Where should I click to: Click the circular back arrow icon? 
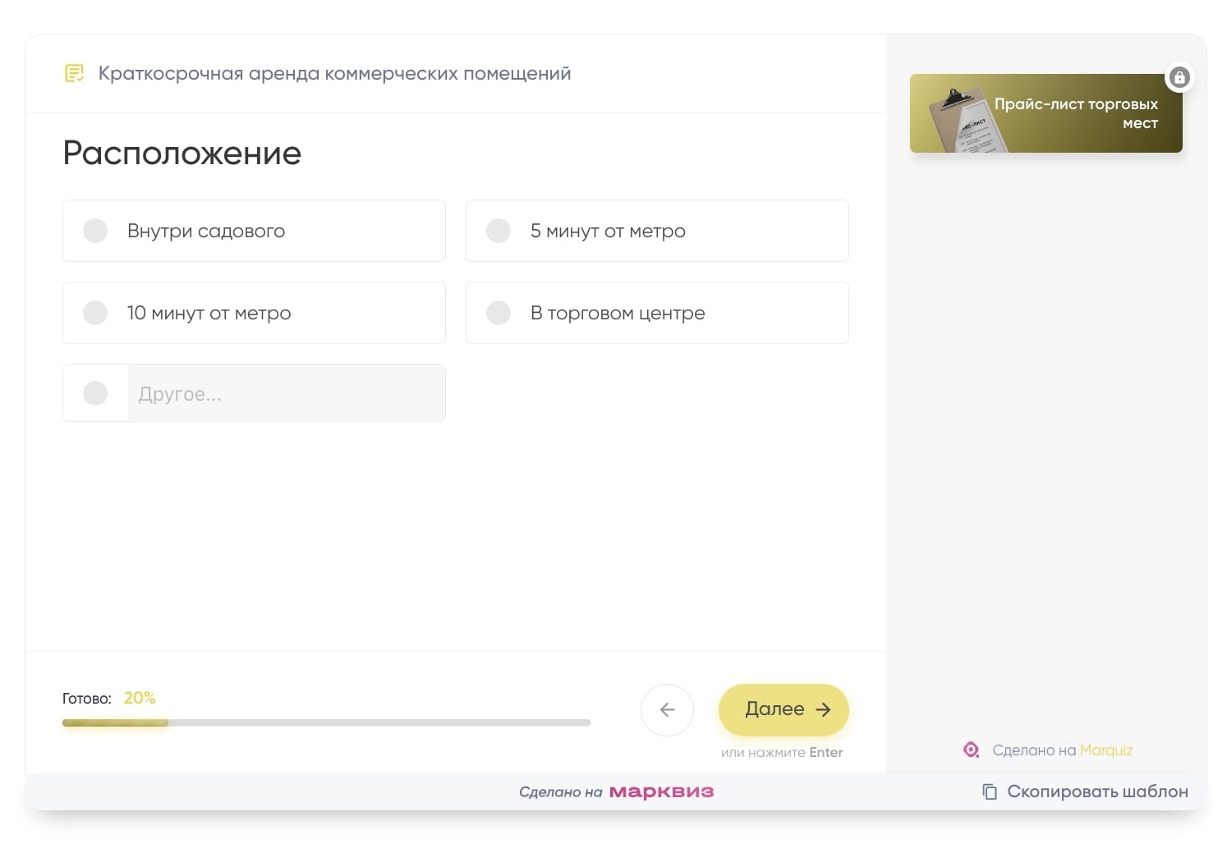point(667,709)
